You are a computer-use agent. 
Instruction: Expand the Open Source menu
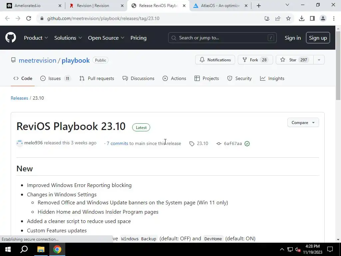pyautogui.click(x=106, y=38)
